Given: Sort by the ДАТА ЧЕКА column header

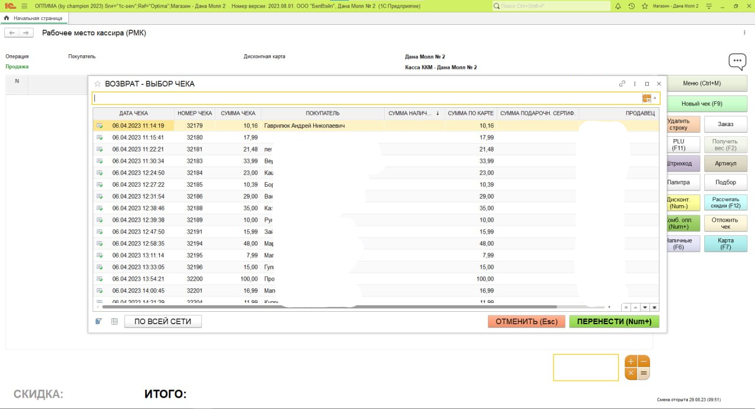Looking at the screenshot, I should click(x=133, y=113).
